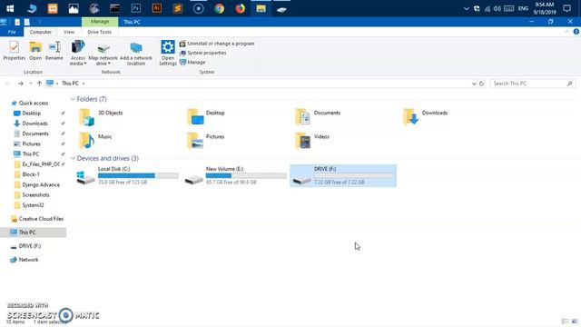Click New Volume (E:) usage bar
Image resolution: width=581 pixels, height=327 pixels.
coord(246,175)
